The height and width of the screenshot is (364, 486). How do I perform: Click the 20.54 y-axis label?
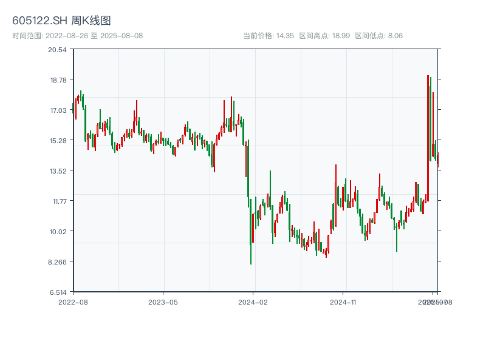(58, 49)
